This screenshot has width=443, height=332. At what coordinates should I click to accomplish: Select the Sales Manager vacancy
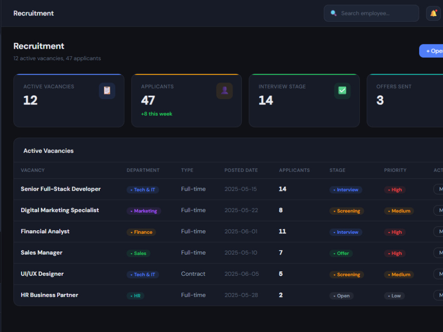(42, 252)
